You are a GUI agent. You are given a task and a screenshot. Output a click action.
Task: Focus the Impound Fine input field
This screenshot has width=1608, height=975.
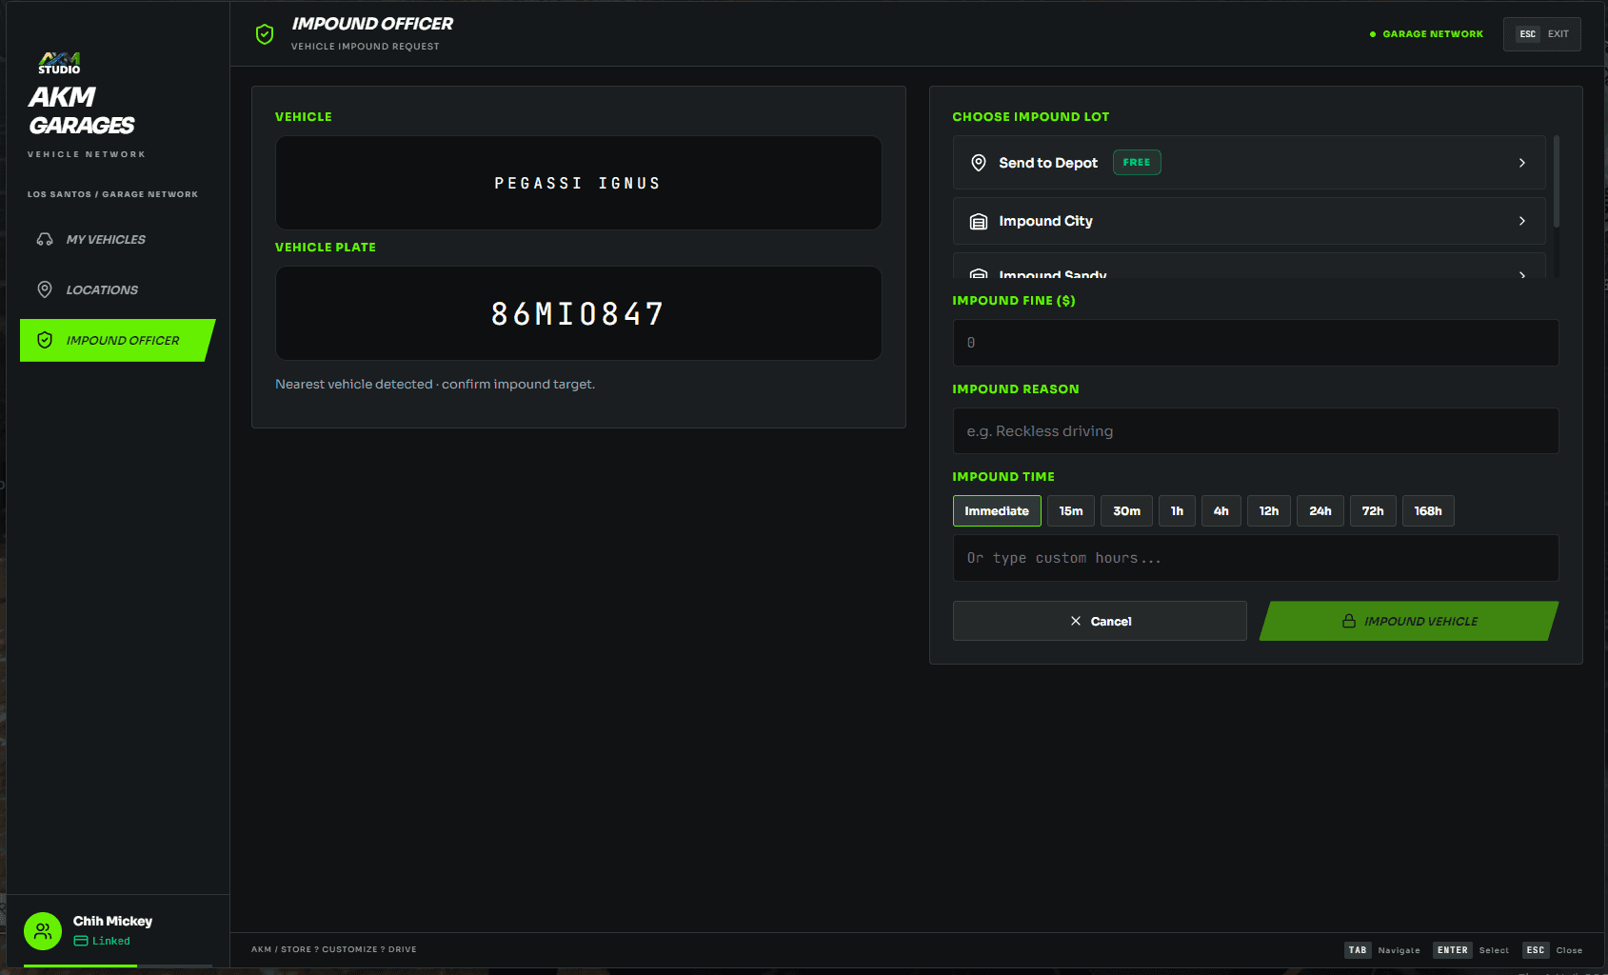[1256, 343]
